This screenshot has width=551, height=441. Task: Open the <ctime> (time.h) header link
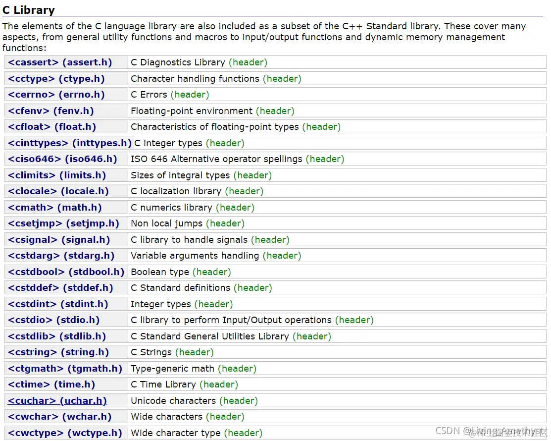pos(51,384)
